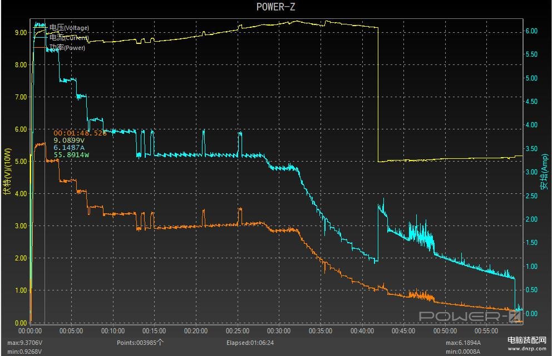Click the POWER-Z chart title
This screenshot has width=552, height=356.
pos(275,7)
